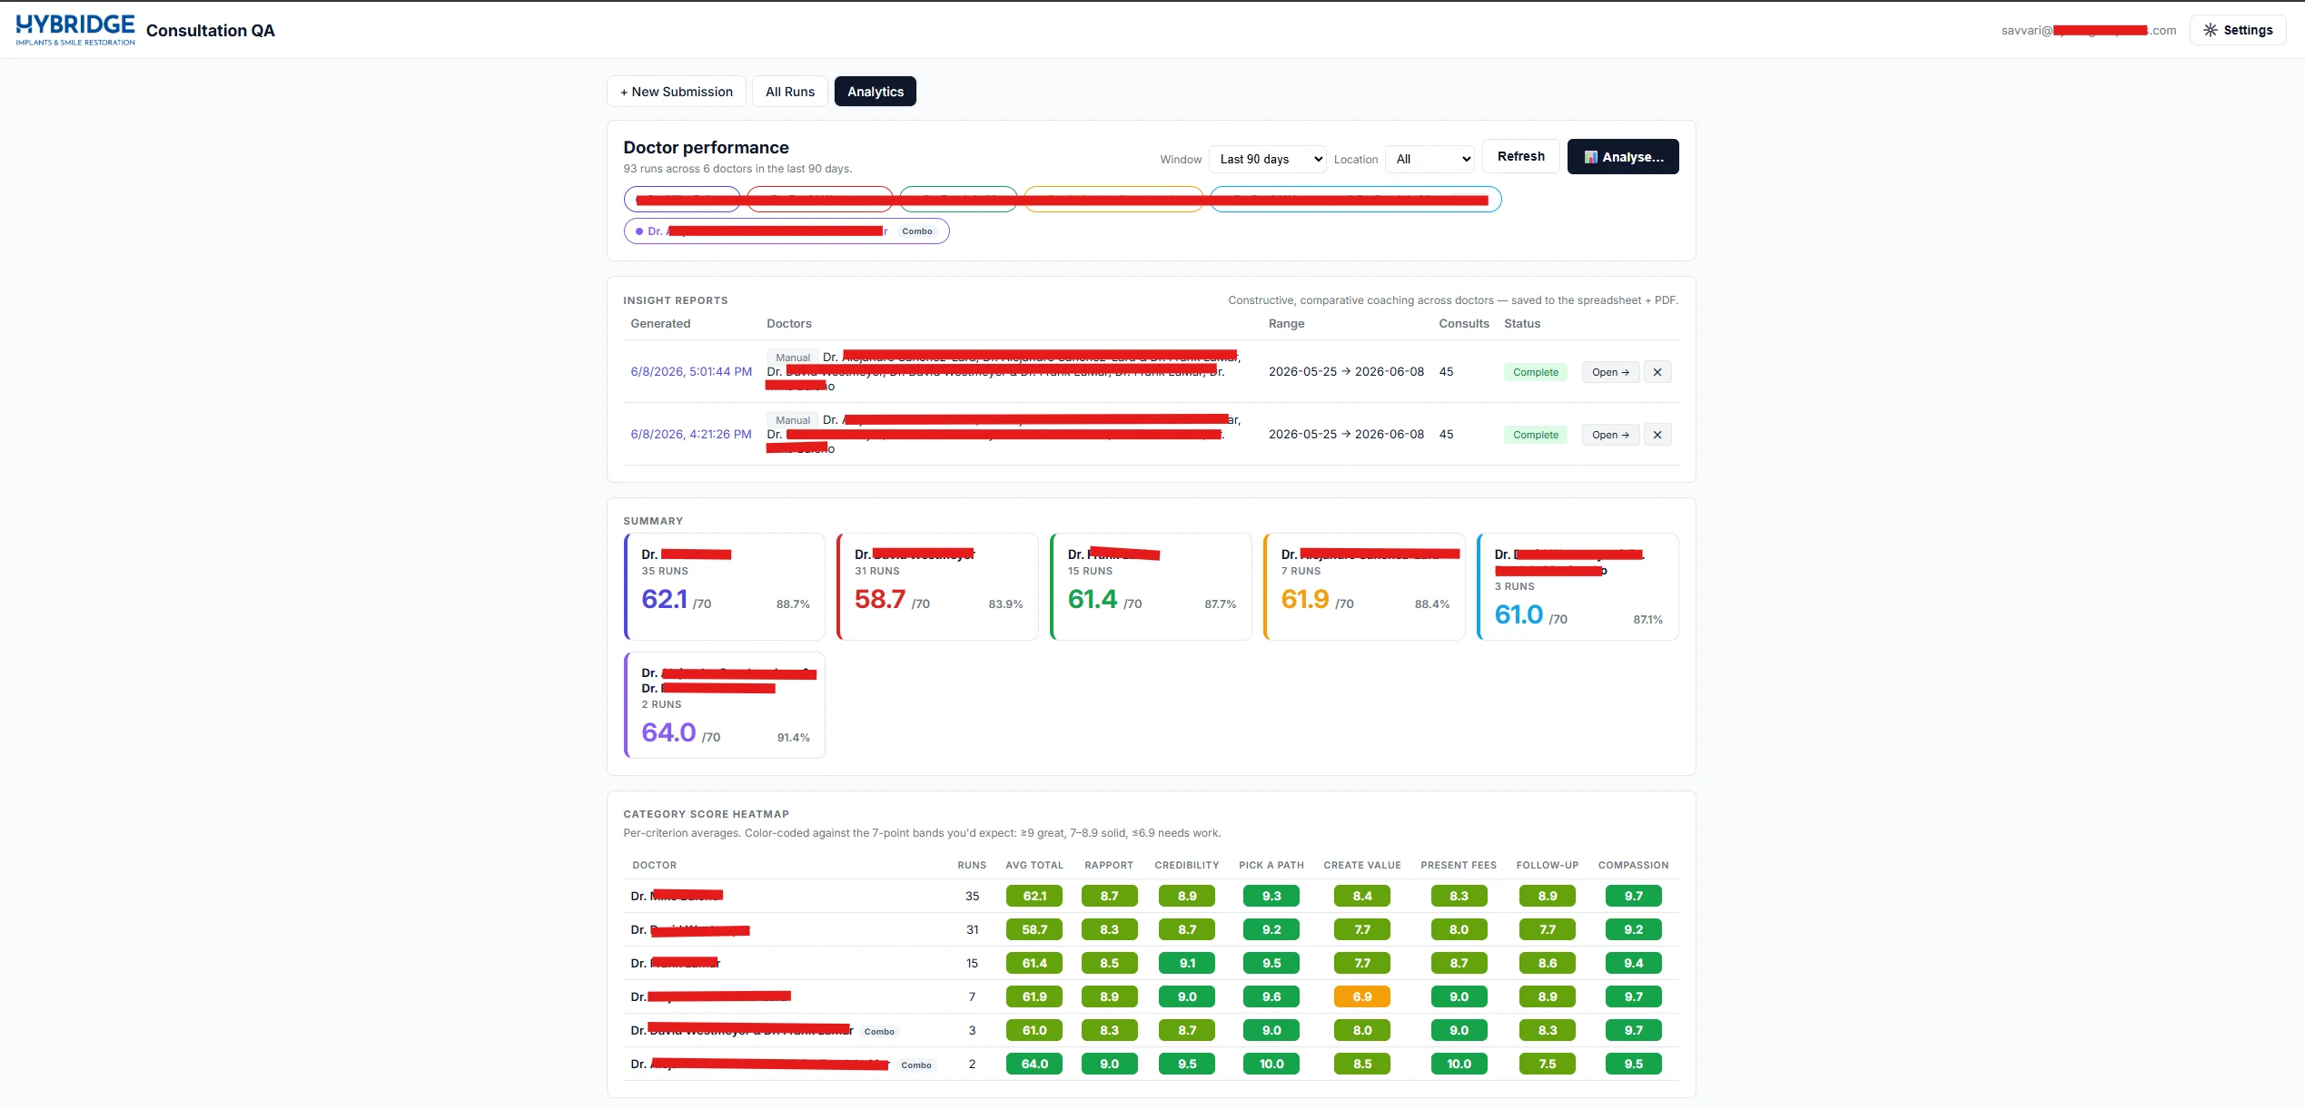
Task: Open the 4:21:26 PM report
Action: click(x=1610, y=435)
